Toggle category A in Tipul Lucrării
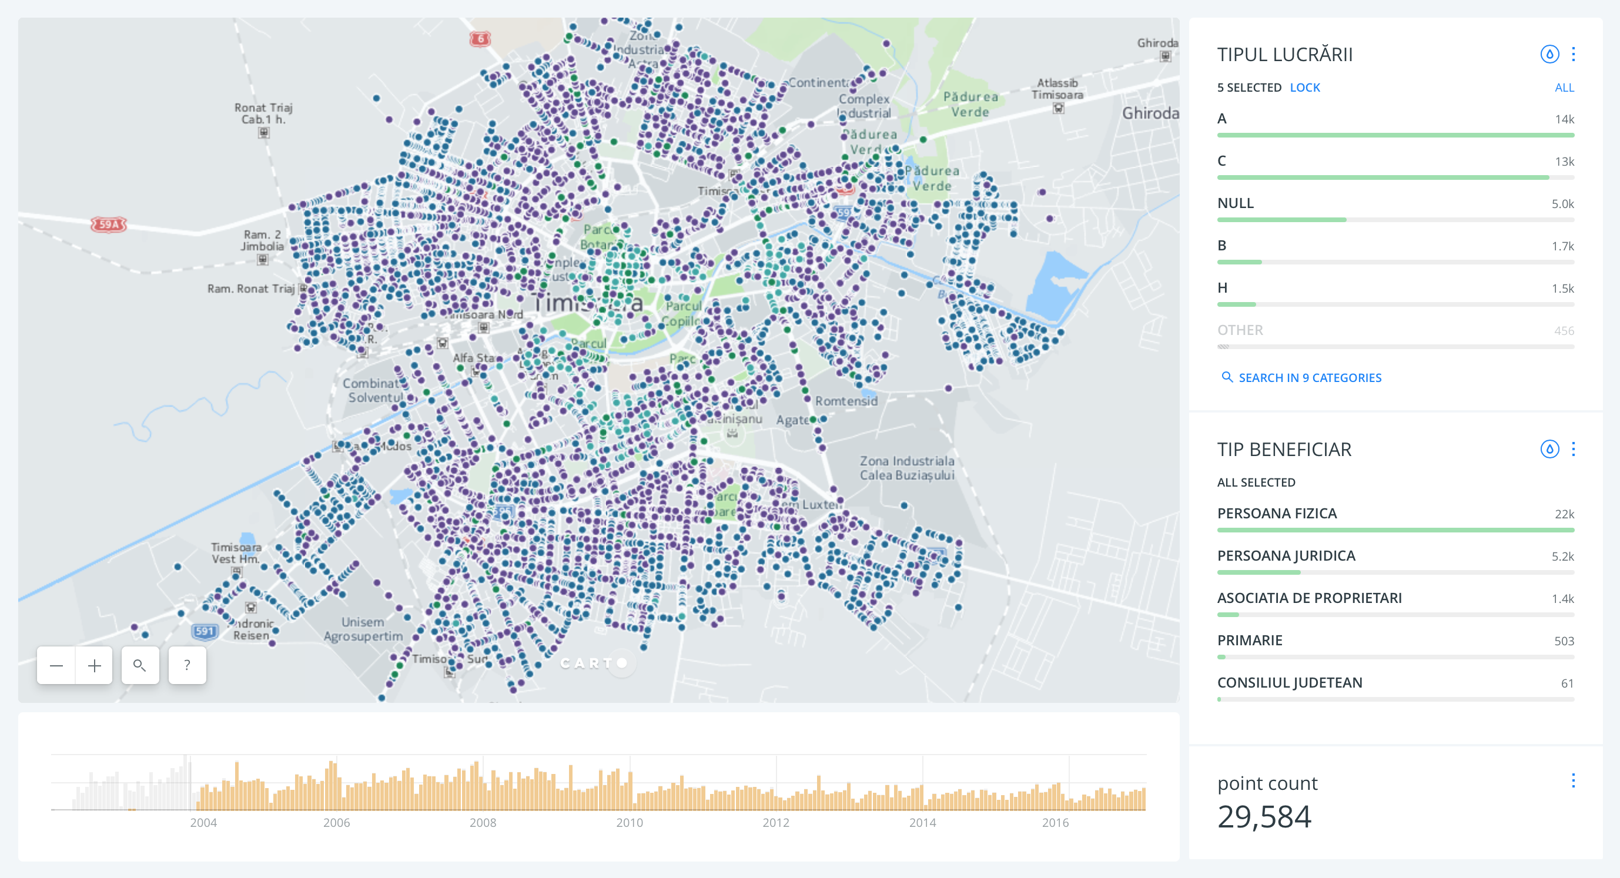This screenshot has width=1620, height=878. click(x=1222, y=119)
